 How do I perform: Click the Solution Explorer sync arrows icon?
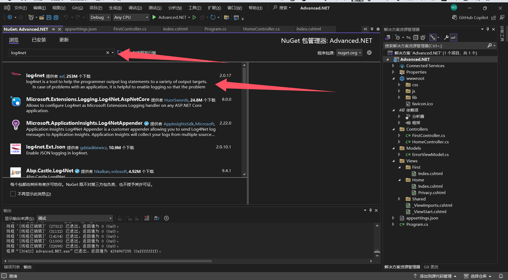tap(409, 38)
